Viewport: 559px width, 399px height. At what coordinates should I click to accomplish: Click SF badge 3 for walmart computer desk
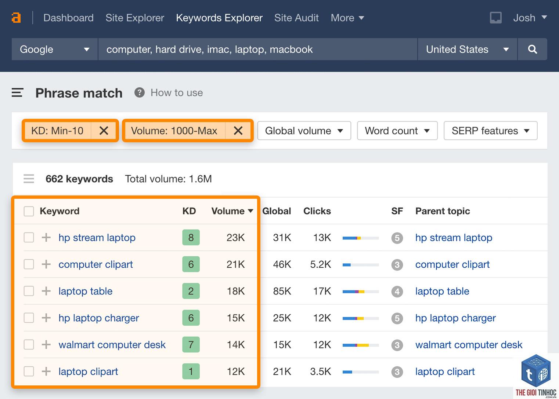pos(397,345)
